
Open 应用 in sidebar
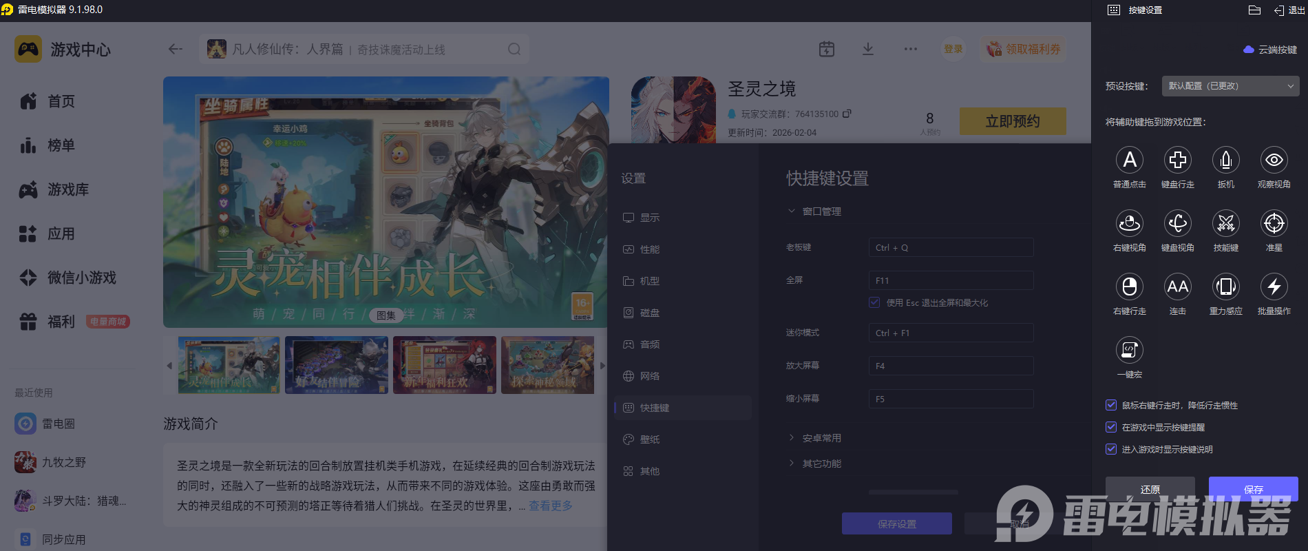[47, 233]
